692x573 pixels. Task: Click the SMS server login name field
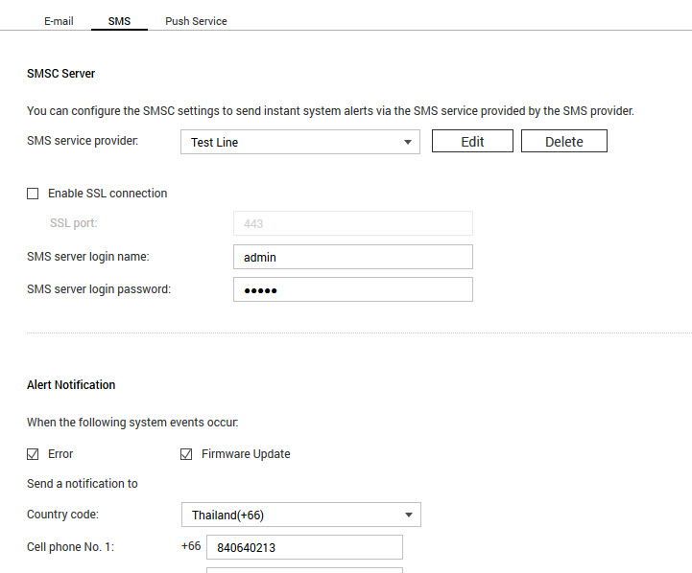(x=353, y=257)
